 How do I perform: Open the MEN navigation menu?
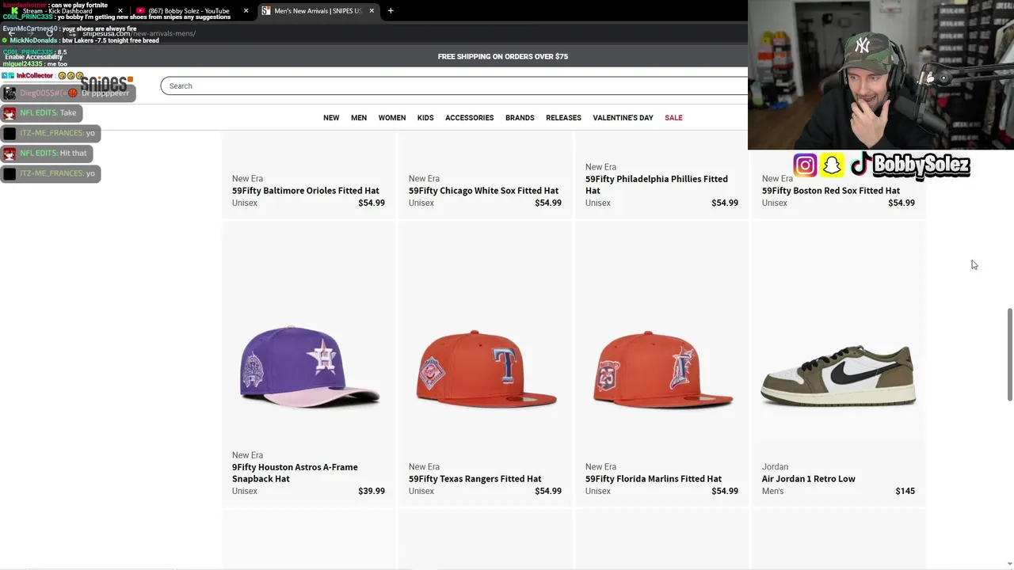359,118
